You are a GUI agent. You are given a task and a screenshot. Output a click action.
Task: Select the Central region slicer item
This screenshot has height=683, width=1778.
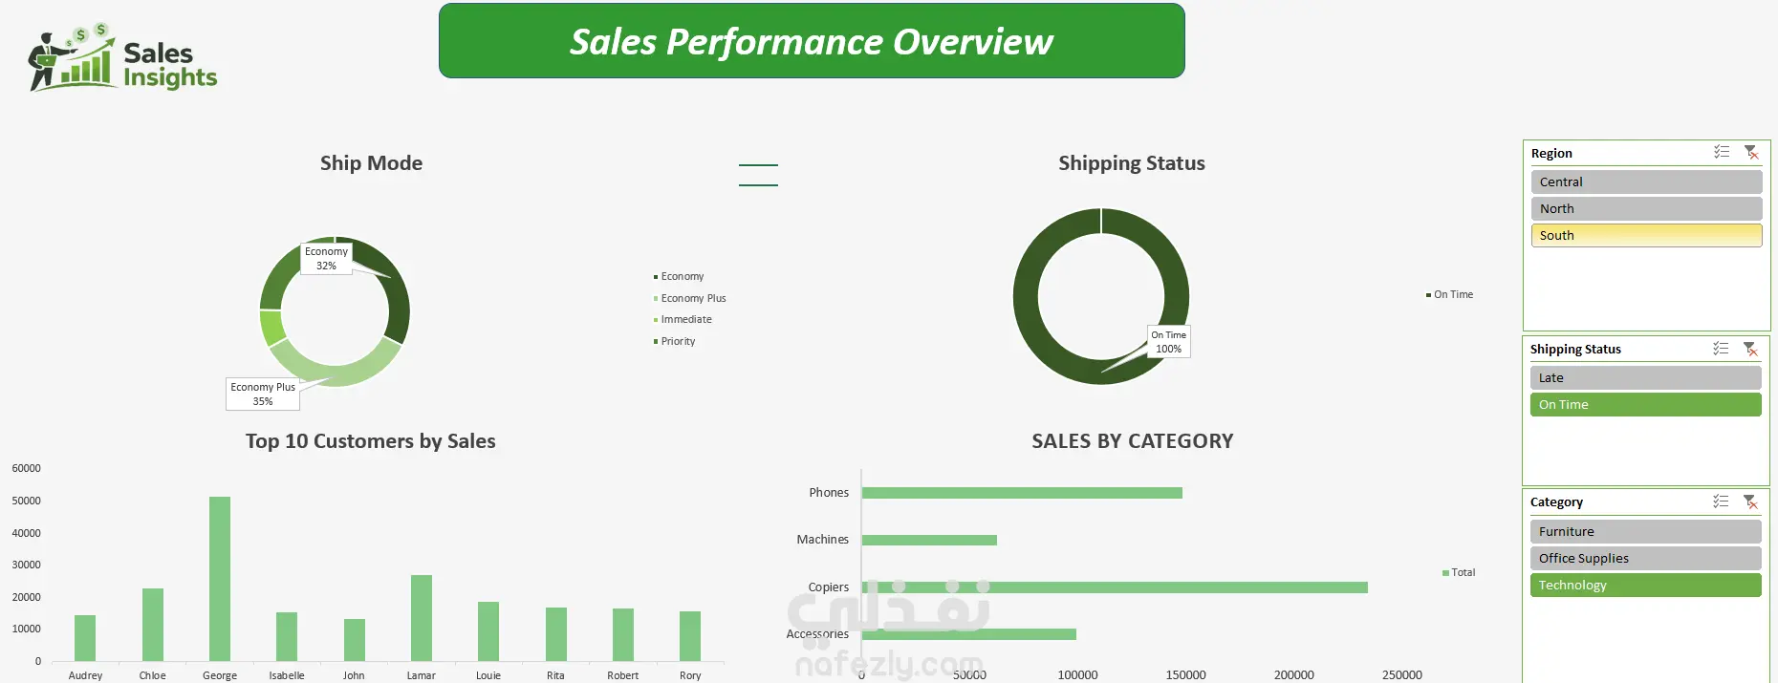coord(1645,181)
